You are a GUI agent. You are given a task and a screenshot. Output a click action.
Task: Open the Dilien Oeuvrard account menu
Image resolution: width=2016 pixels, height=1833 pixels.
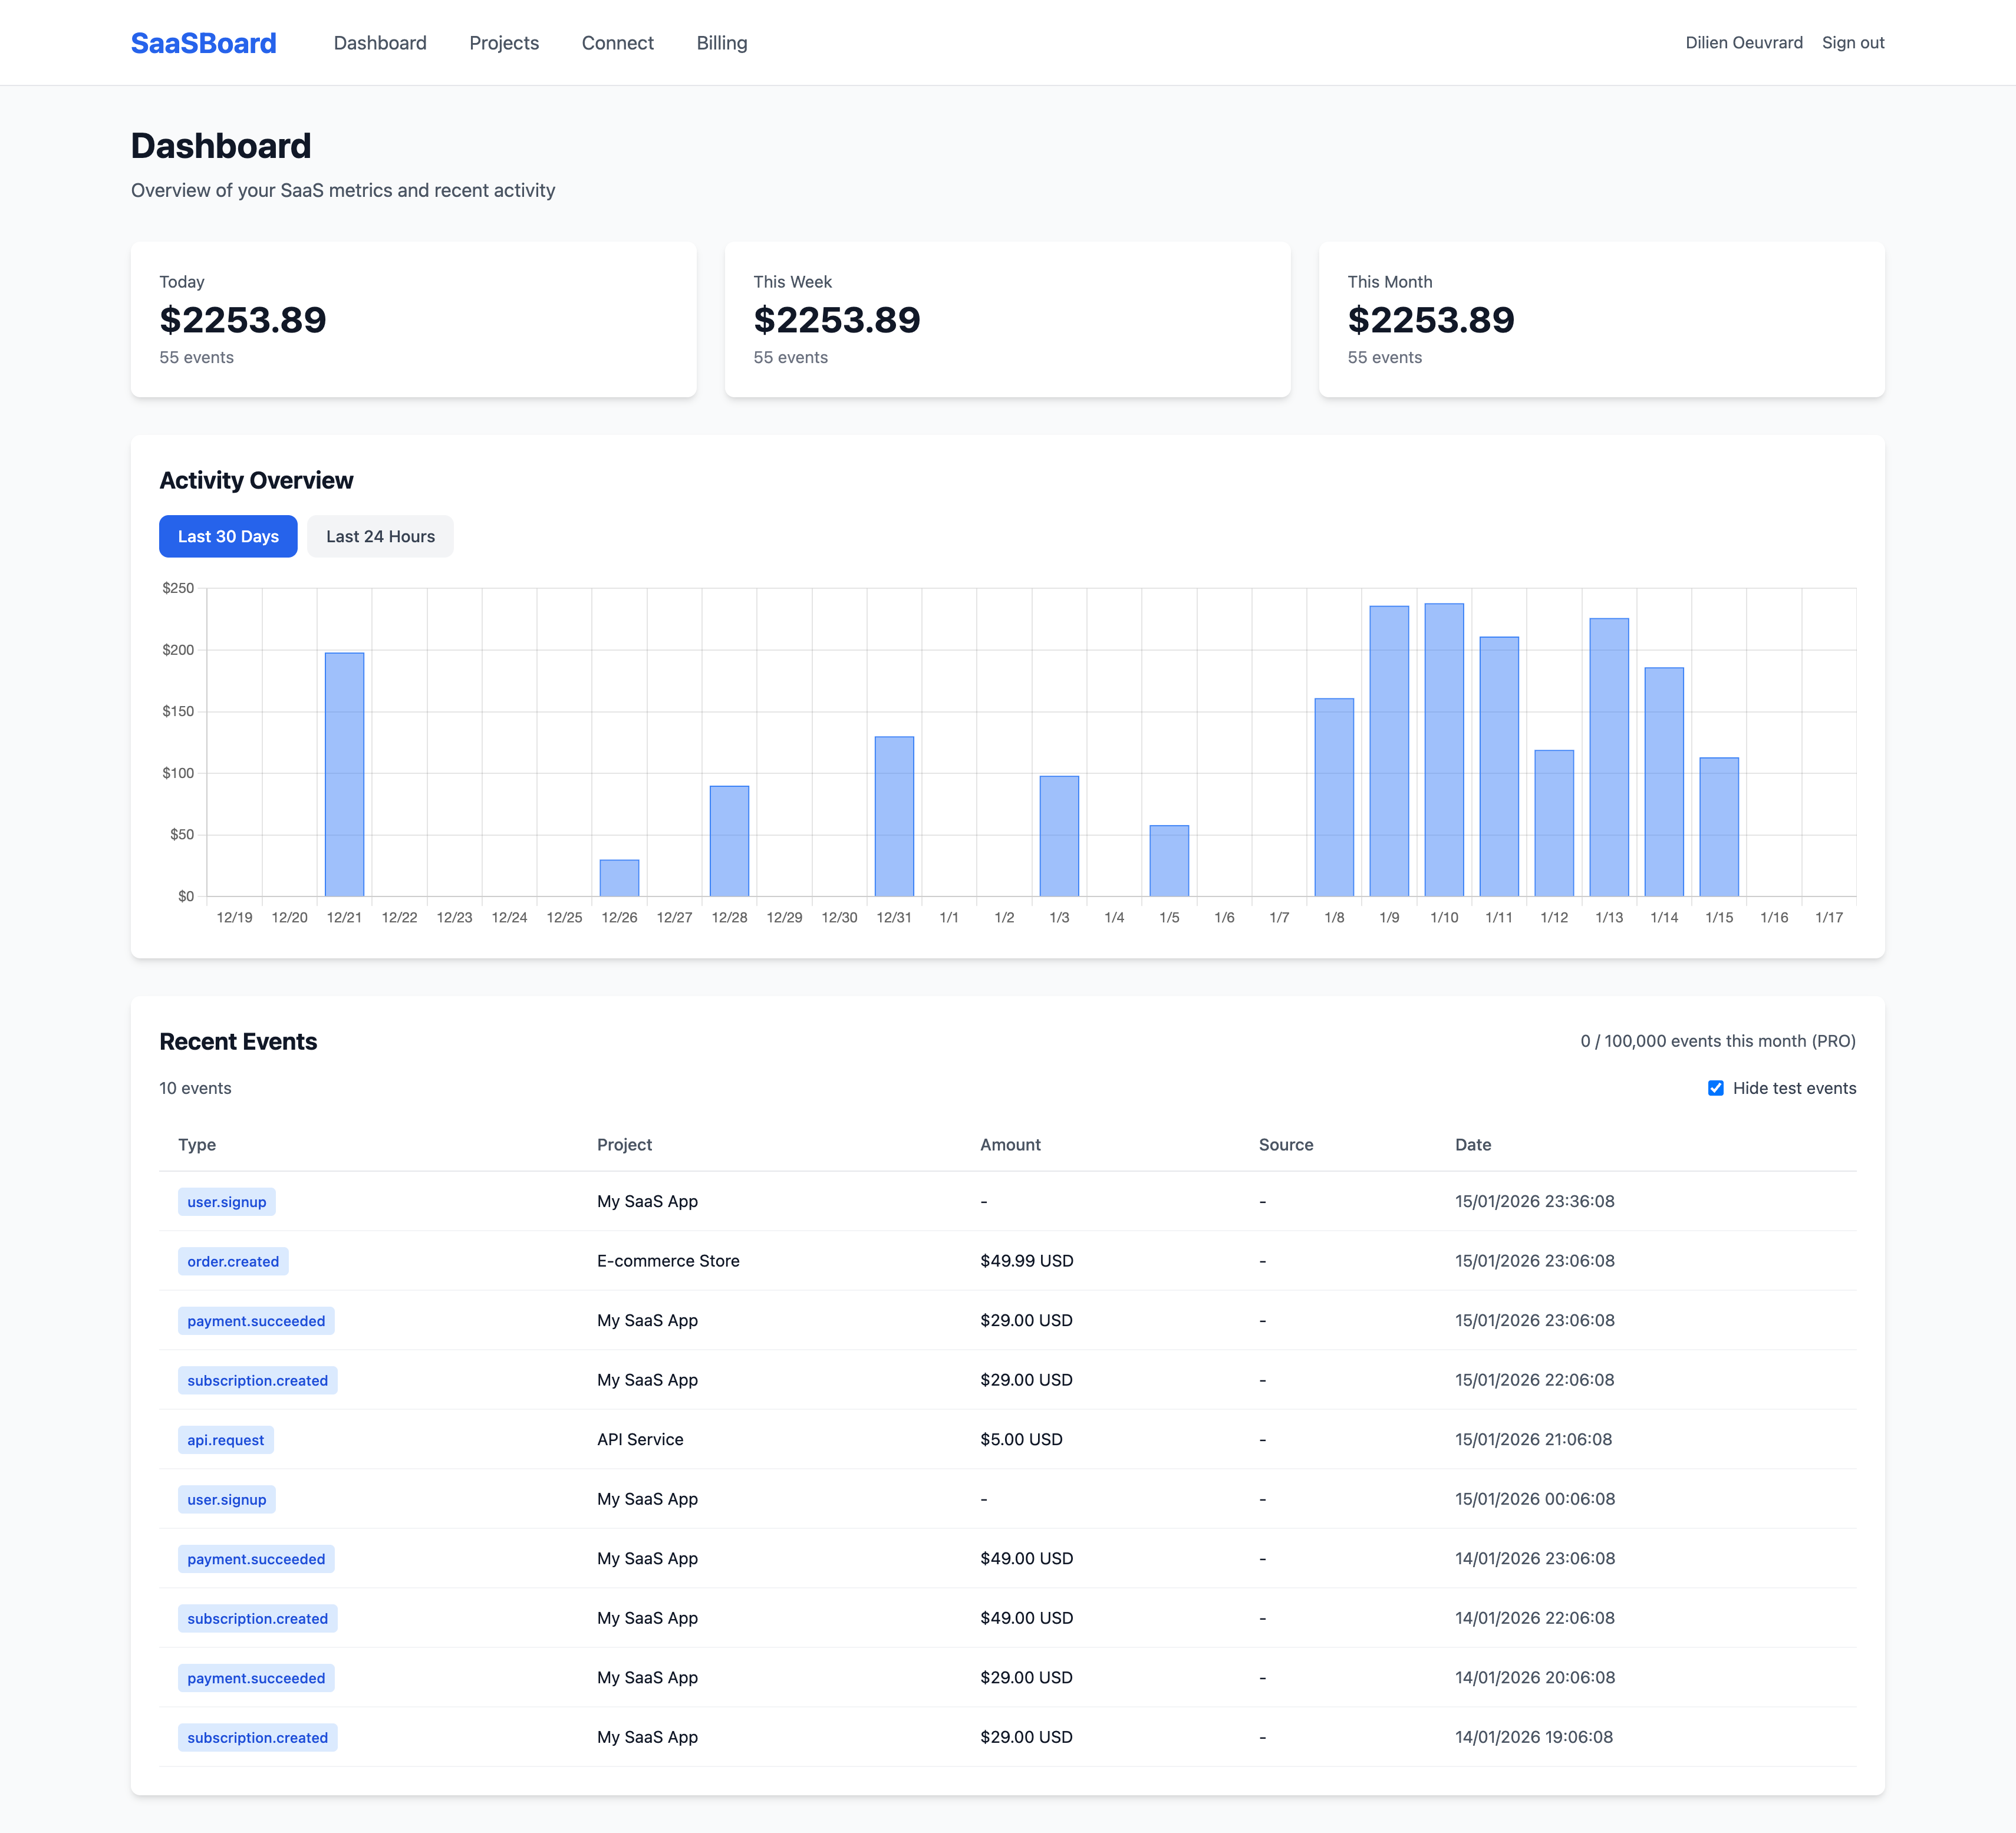point(1744,42)
